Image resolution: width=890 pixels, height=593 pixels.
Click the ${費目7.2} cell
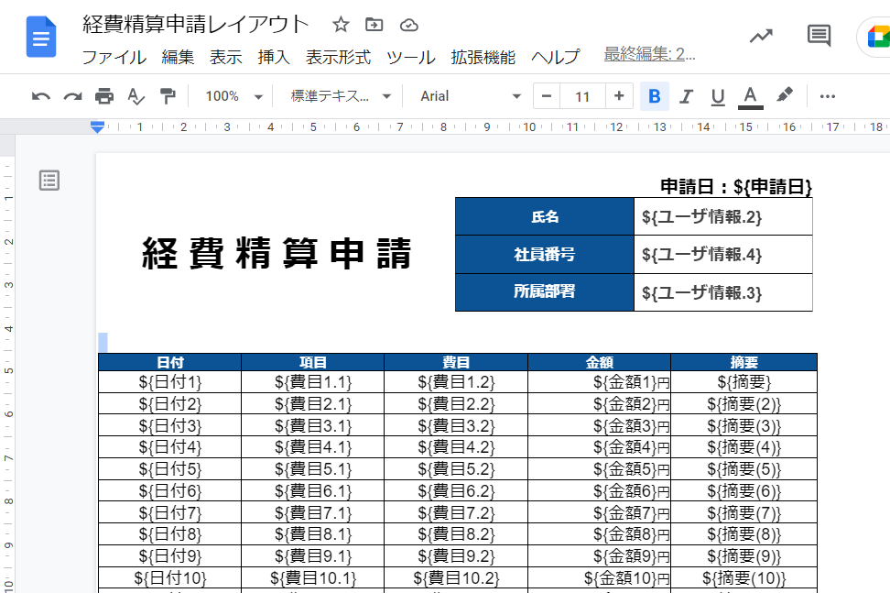point(456,512)
